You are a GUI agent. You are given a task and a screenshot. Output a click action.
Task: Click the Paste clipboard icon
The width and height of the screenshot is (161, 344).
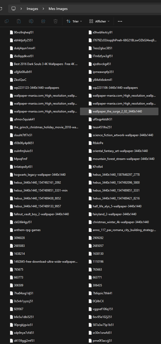(19, 21)
